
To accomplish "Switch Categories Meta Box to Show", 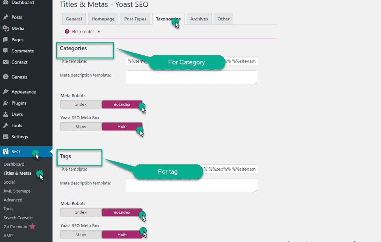I will pos(81,127).
